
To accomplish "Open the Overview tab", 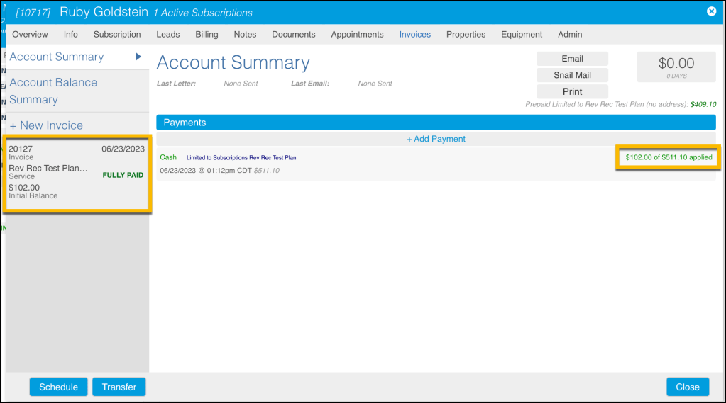I will point(30,34).
